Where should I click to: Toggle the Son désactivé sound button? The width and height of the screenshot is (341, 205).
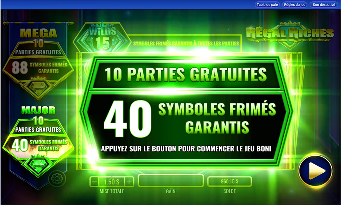pyautogui.click(x=324, y=5)
